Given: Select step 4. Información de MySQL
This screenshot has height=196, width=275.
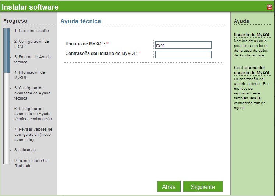Looking at the screenshot, I should pyautogui.click(x=30, y=75).
